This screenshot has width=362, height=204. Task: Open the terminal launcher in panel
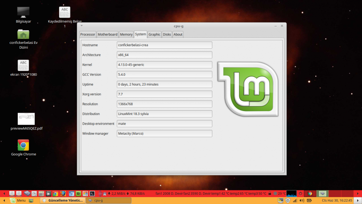click(x=92, y=194)
